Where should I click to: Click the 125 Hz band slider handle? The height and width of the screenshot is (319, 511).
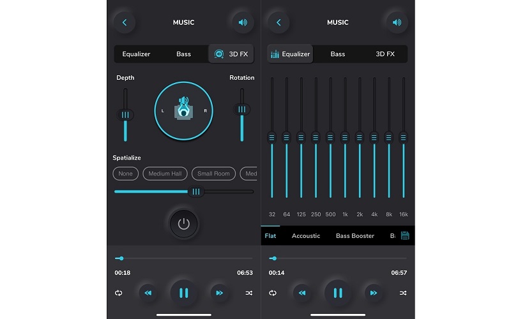[x=301, y=138]
